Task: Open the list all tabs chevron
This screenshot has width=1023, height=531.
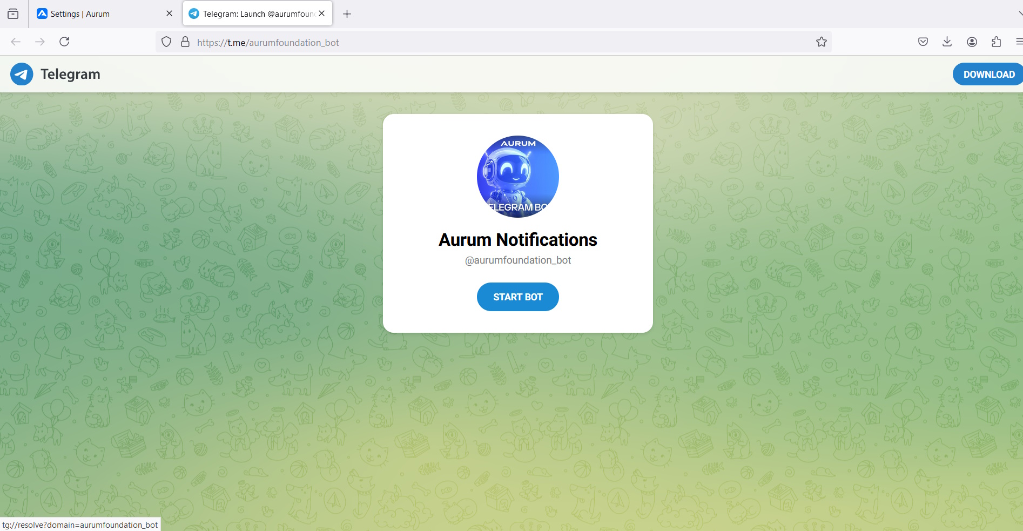Action: pos(1020,14)
